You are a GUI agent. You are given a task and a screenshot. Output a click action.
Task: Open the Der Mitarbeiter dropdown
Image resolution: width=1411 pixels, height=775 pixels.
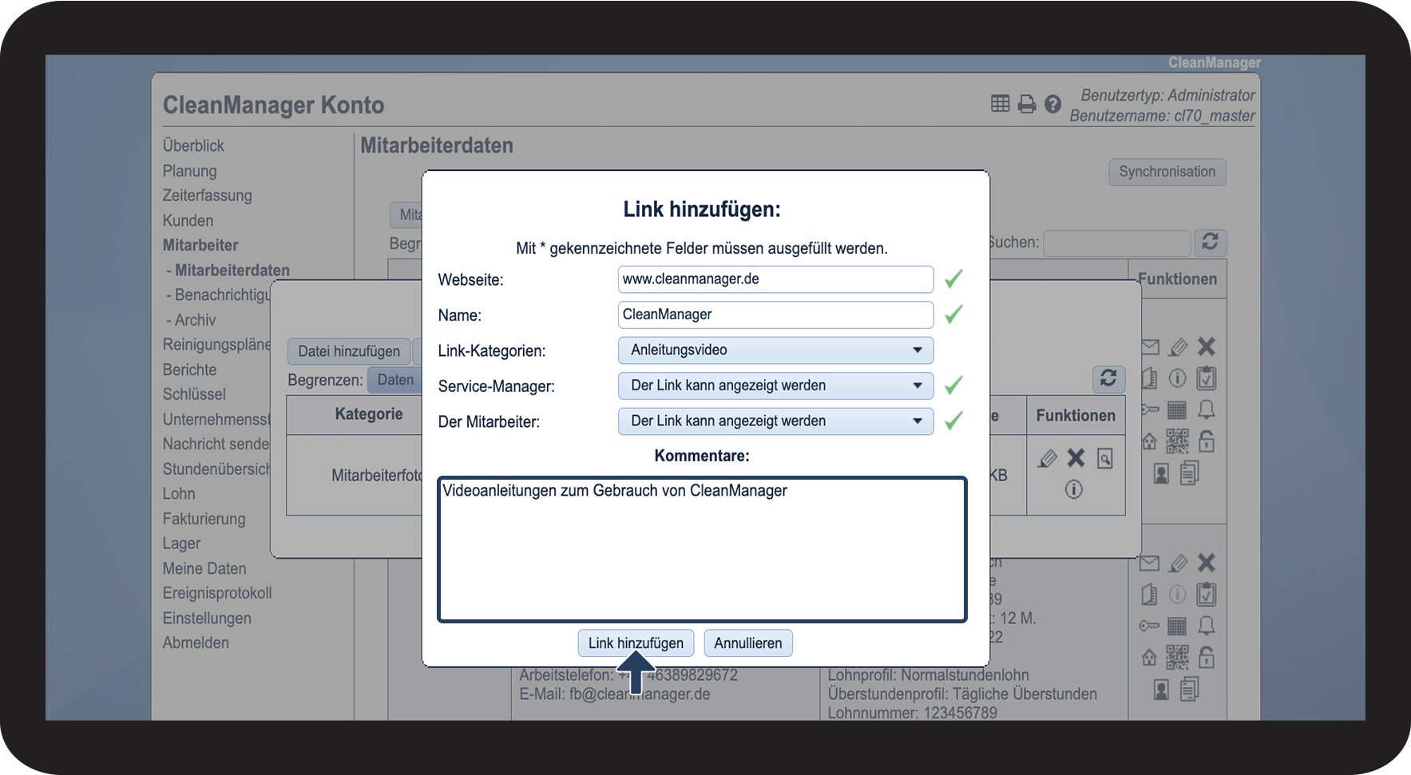[x=775, y=421]
